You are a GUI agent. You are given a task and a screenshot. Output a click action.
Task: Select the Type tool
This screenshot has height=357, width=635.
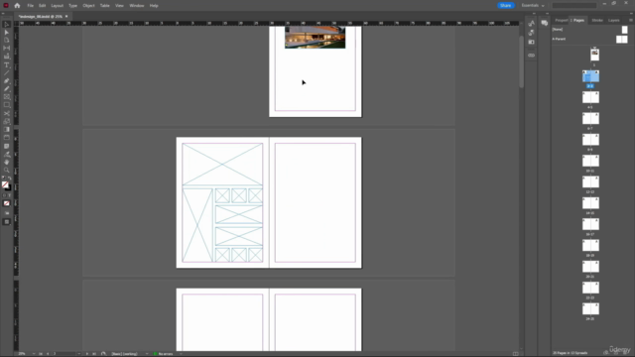7,64
